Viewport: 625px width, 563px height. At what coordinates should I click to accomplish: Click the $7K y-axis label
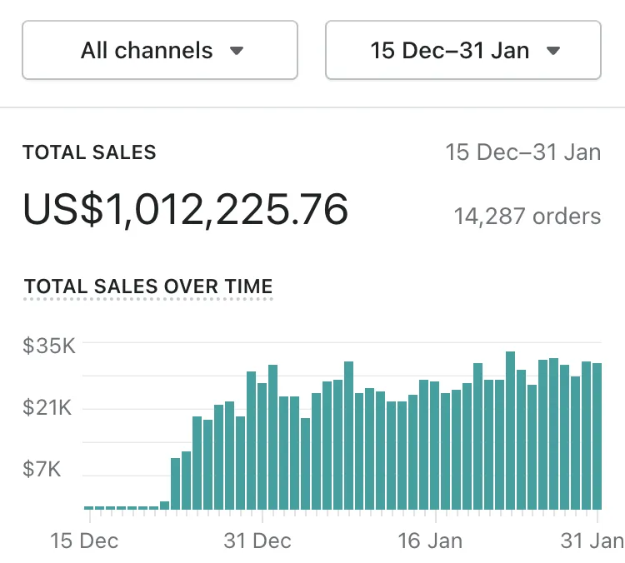coord(42,470)
